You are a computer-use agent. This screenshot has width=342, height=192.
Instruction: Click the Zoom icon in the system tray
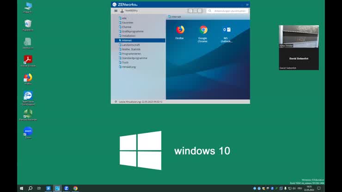[x=272, y=188]
